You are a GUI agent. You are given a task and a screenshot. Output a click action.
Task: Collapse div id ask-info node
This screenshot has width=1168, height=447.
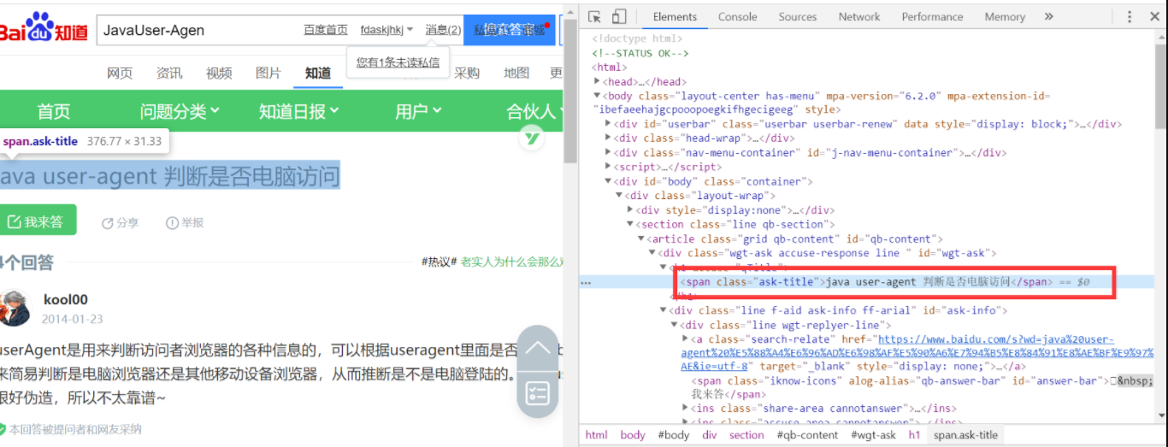click(663, 310)
